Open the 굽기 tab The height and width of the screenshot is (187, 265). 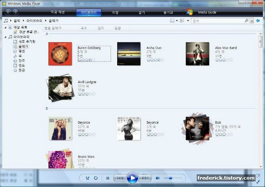click(x=142, y=12)
